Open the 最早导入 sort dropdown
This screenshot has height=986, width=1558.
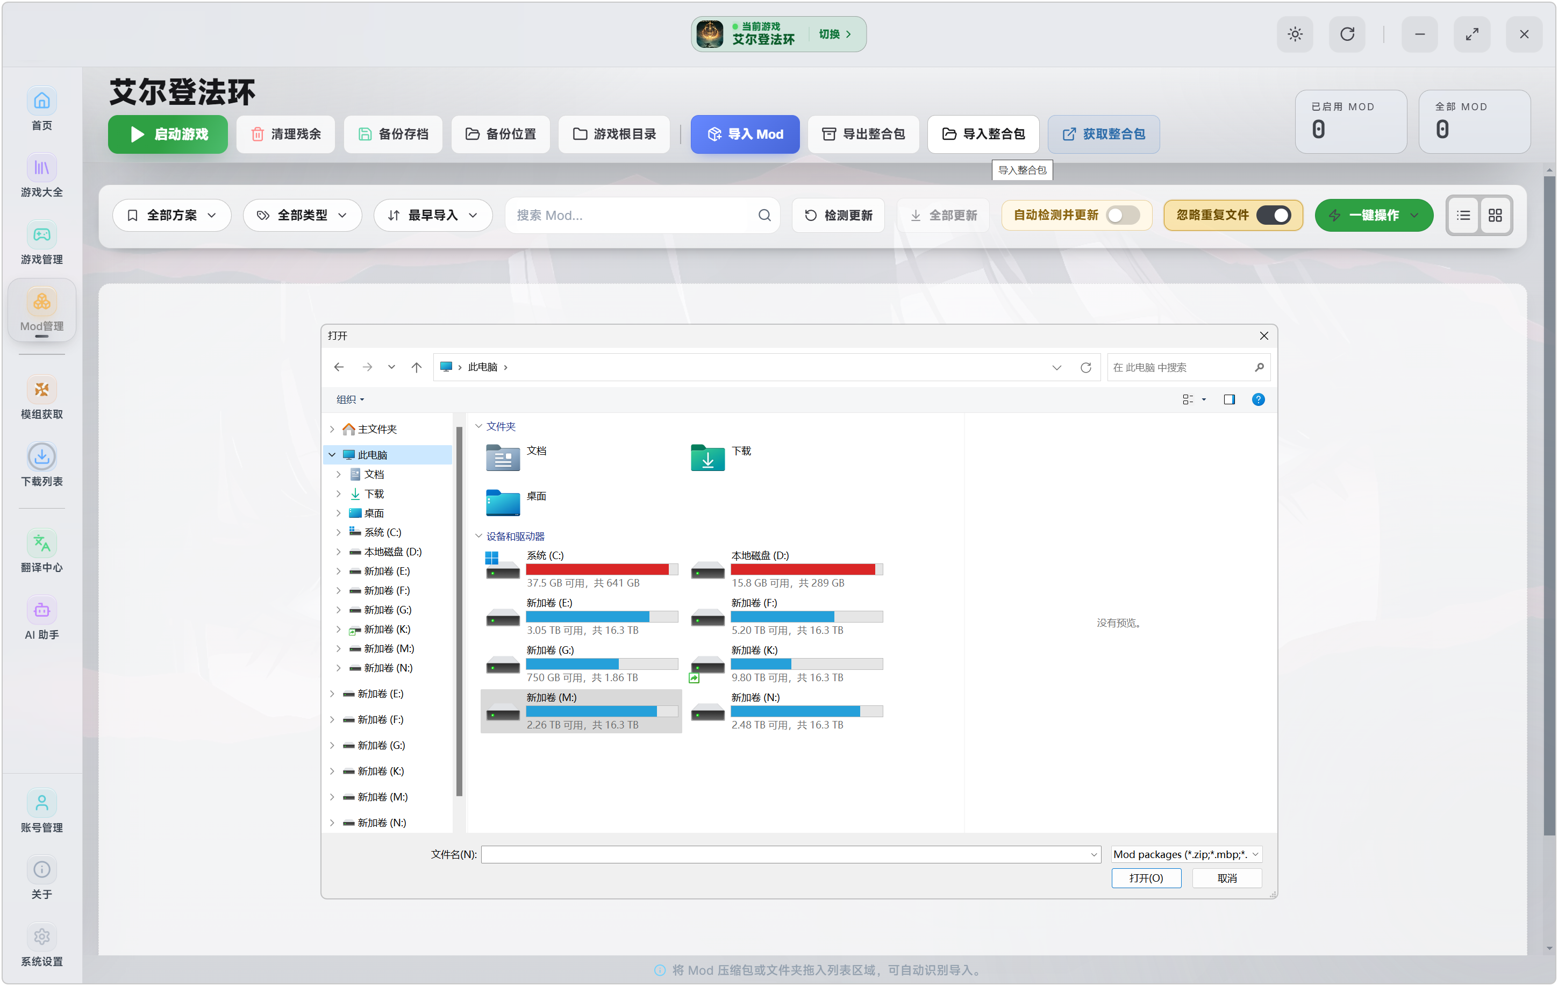433,216
